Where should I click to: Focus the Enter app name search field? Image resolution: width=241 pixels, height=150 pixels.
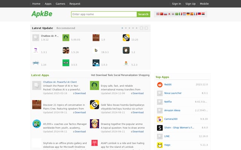104,14
